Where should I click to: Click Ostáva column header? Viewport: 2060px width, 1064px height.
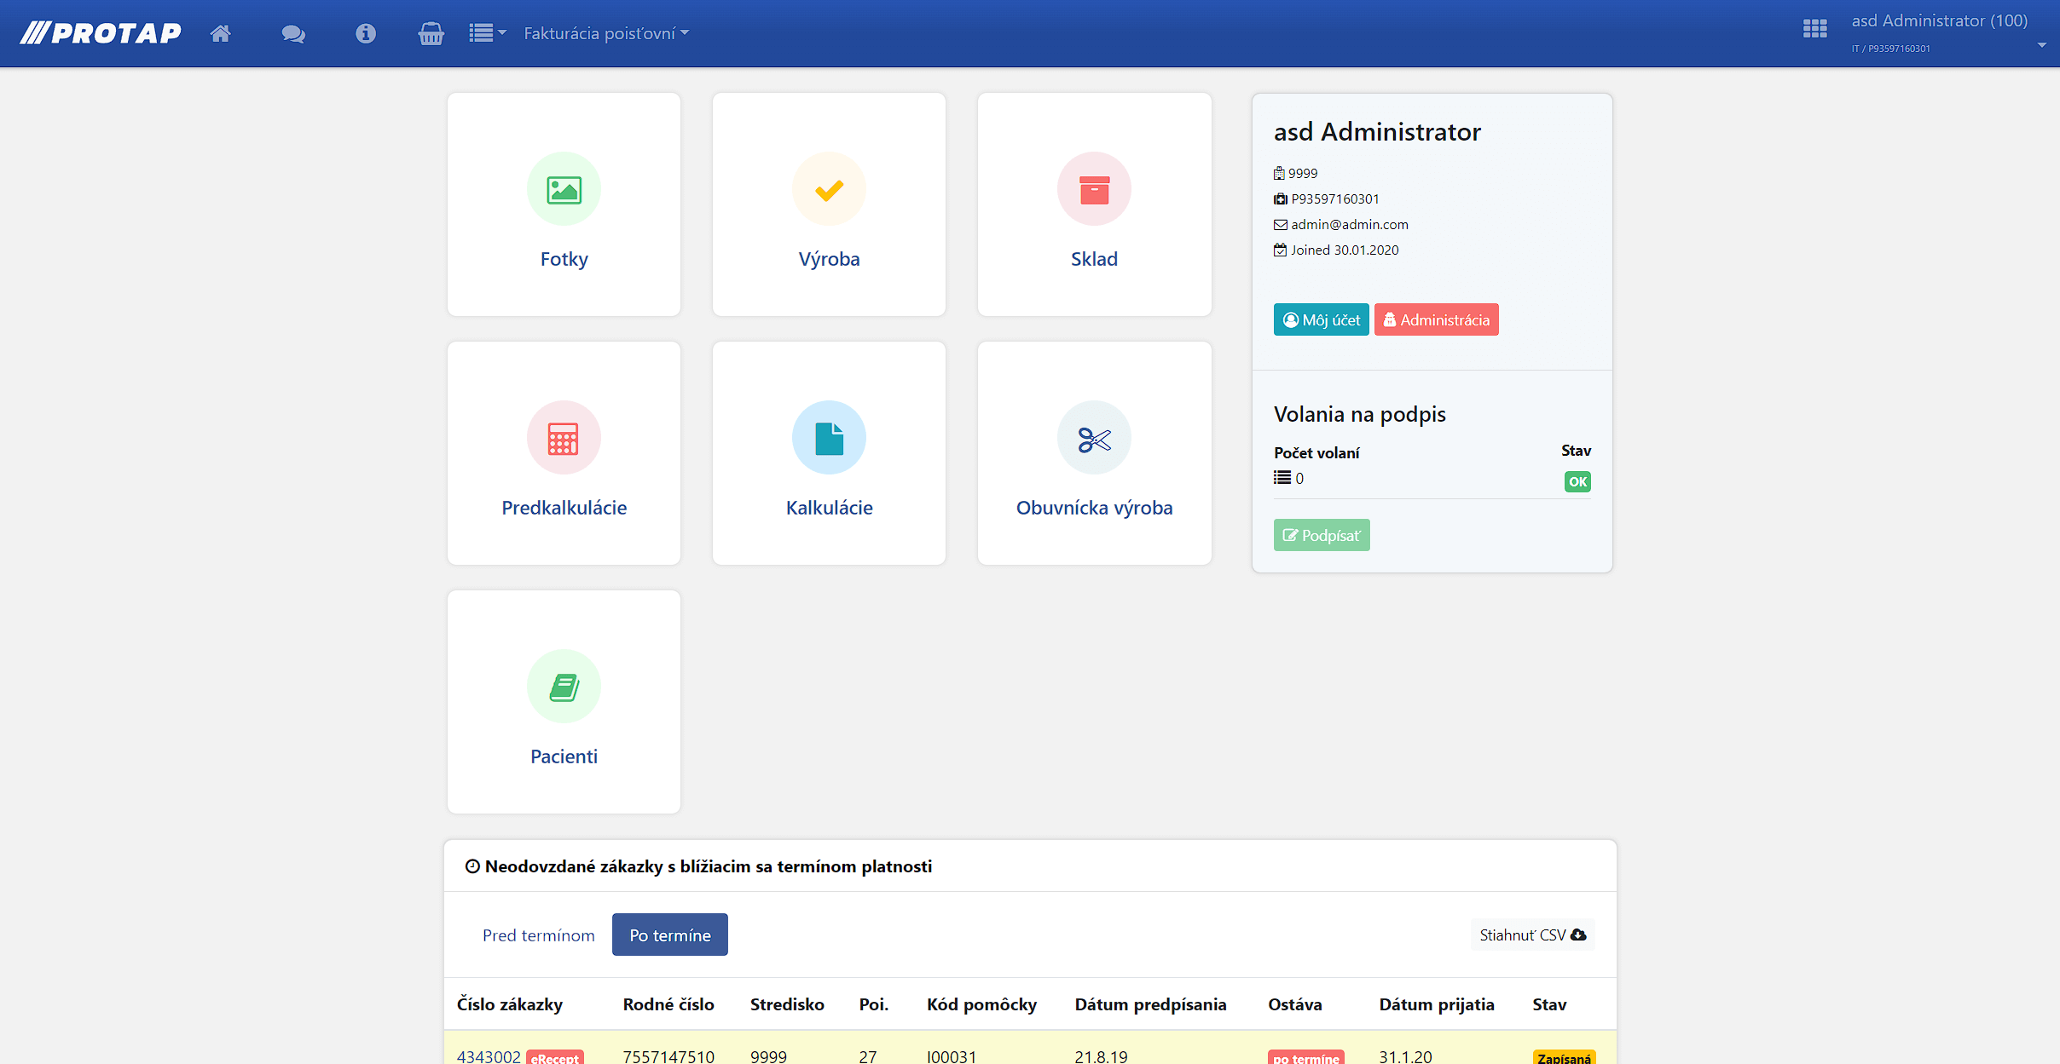click(1295, 1004)
